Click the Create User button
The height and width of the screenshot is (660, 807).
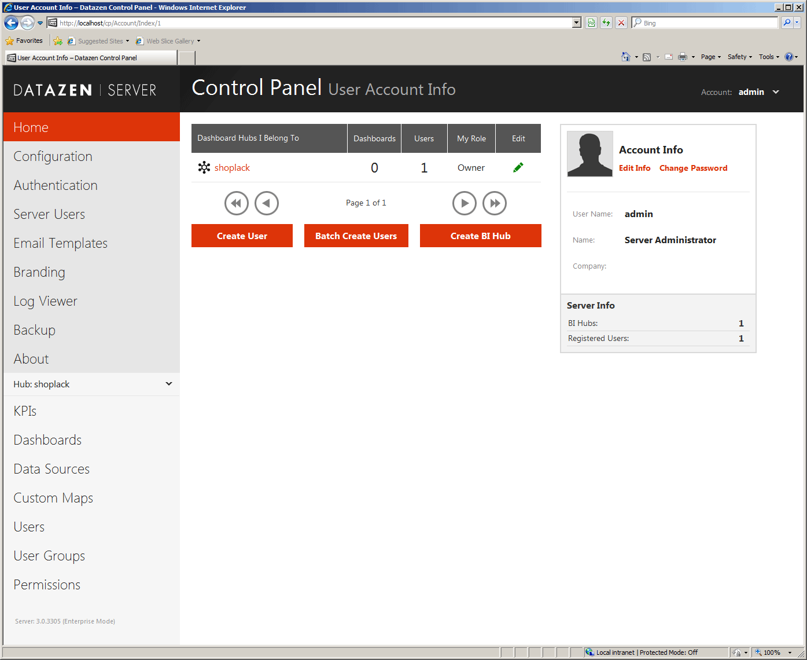(242, 236)
